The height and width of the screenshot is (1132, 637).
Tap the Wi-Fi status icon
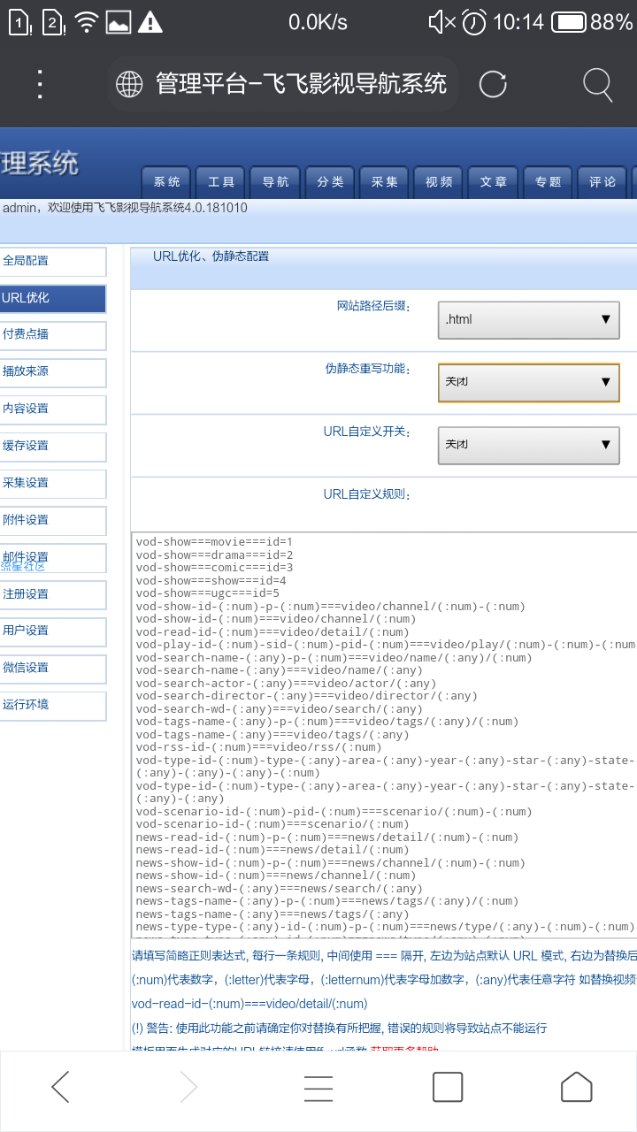86,22
